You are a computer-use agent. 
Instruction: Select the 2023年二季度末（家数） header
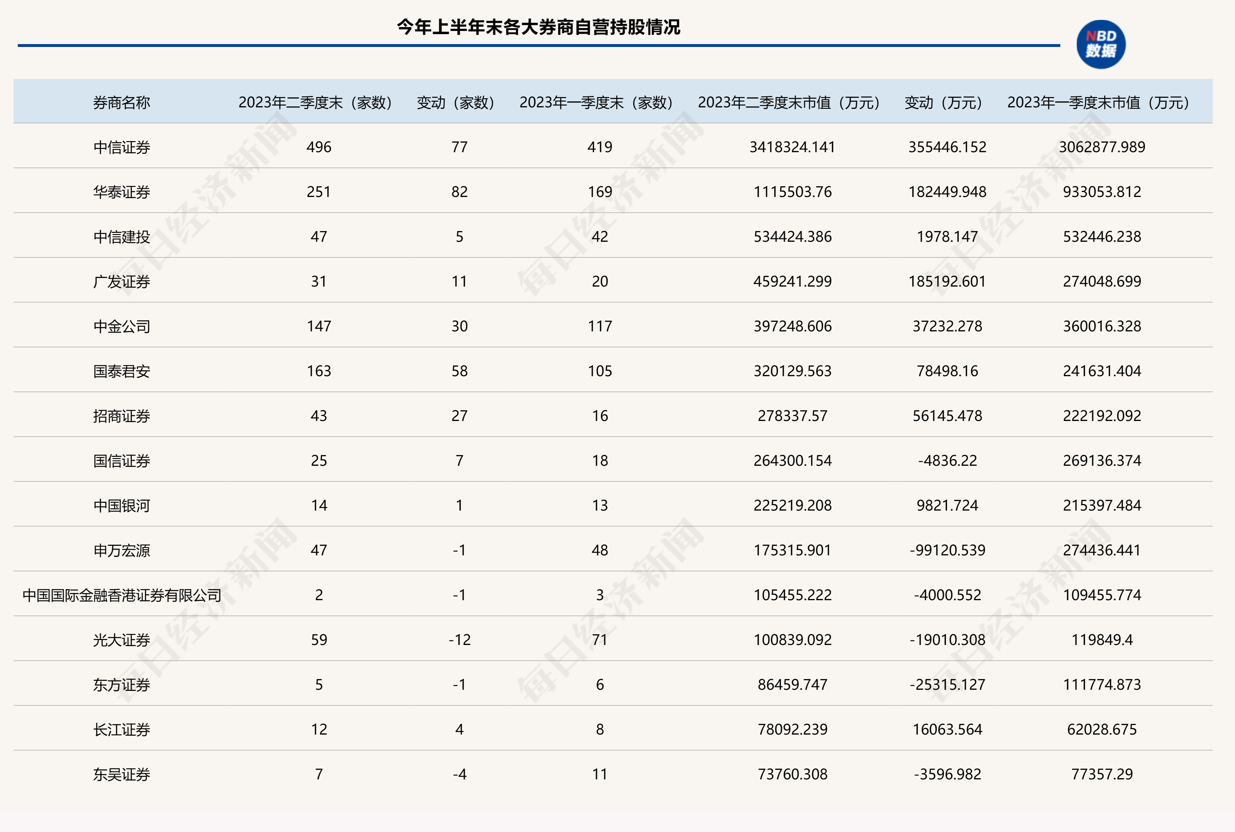(318, 102)
